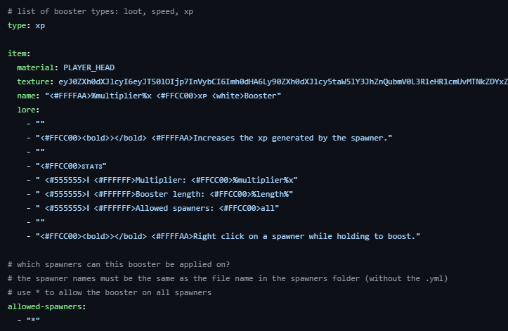
Task: Click the 'material' key
Action: point(35,67)
